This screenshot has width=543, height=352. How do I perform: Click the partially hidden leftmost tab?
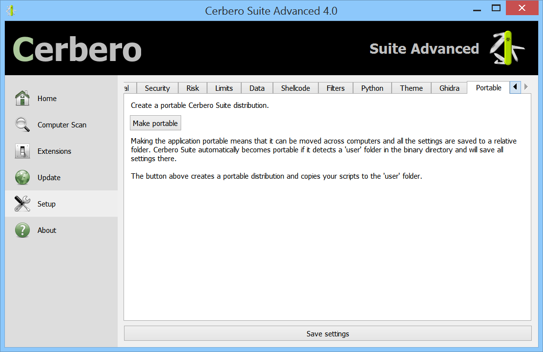coord(130,88)
